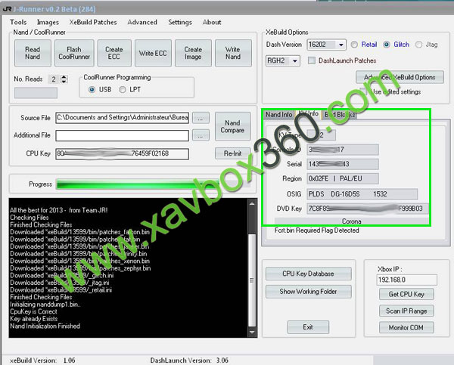The width and height of the screenshot is (454, 365).
Task: Click the Additional File input field
Action: pos(122,135)
